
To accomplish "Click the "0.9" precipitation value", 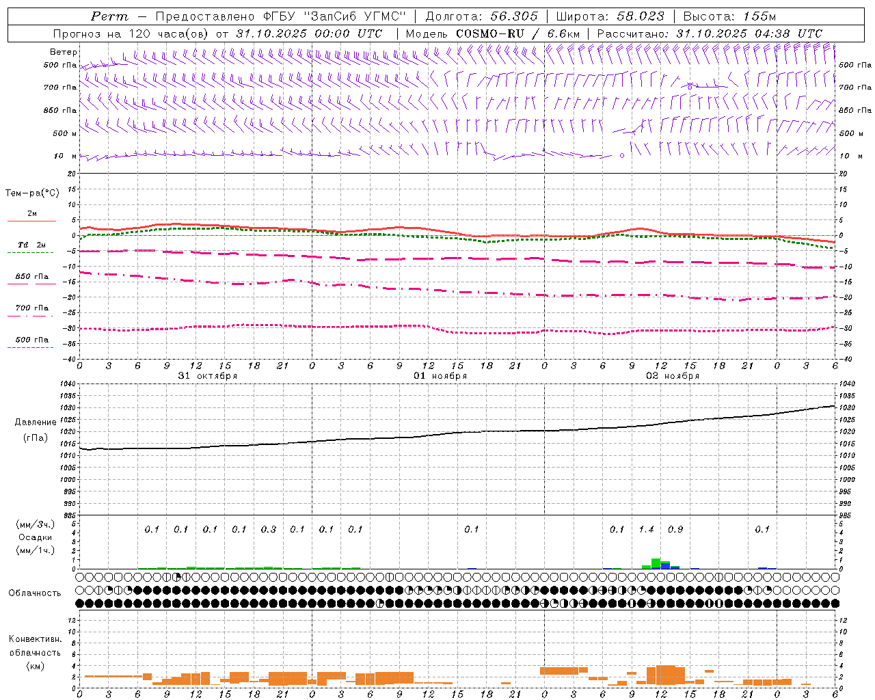I will pos(675,529).
